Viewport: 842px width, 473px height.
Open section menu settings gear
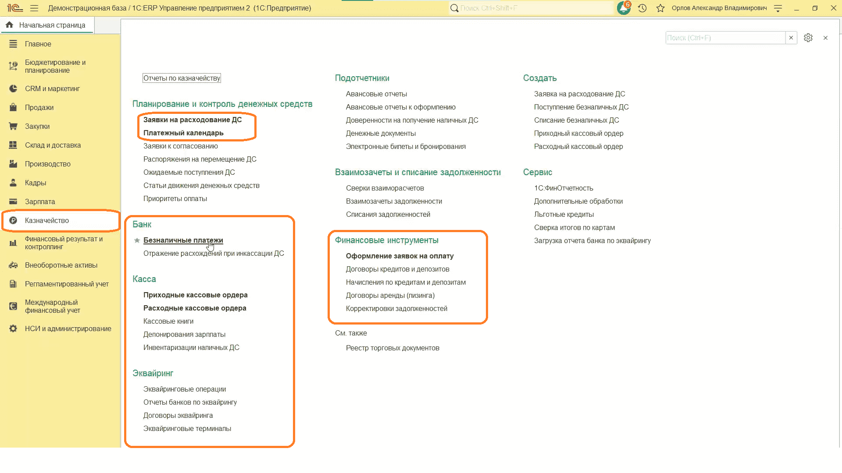click(808, 38)
